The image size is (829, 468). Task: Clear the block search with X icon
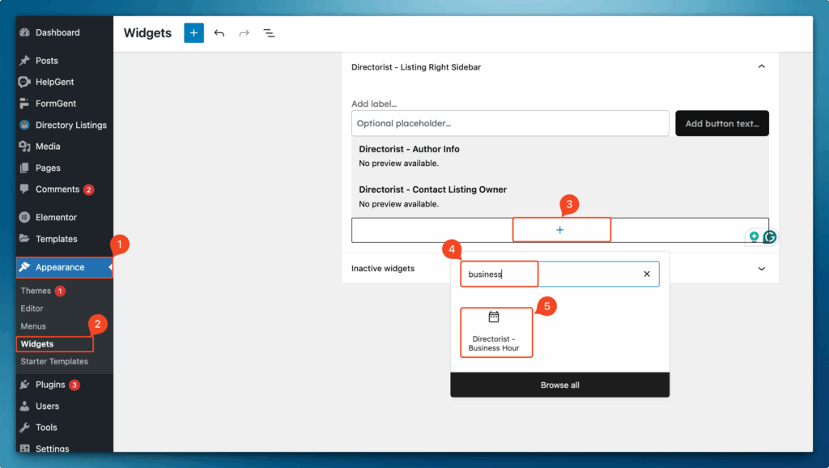647,274
